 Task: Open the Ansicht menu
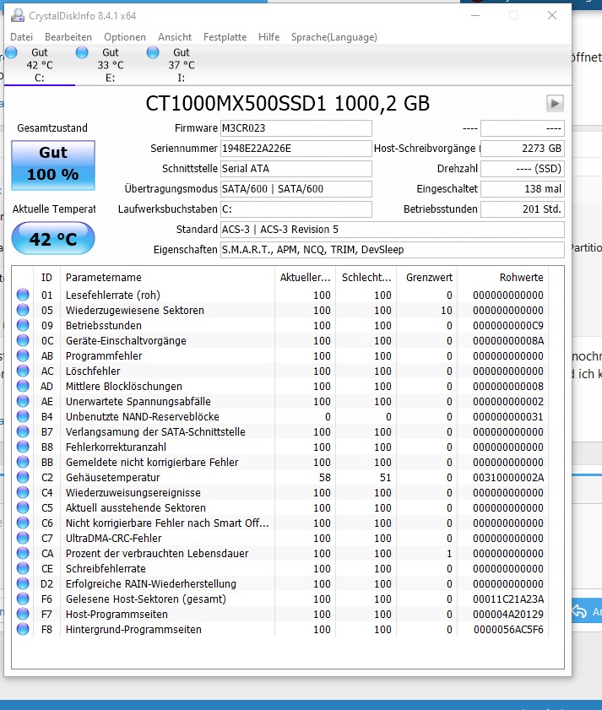click(x=175, y=37)
